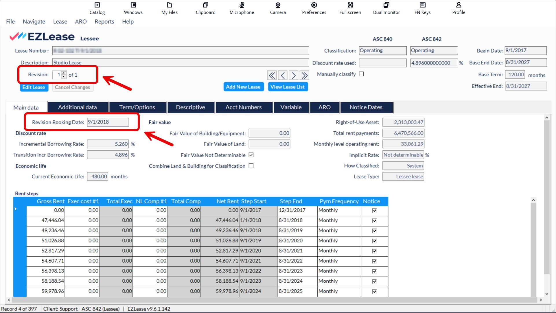Toggle the Camera icon

click(278, 8)
